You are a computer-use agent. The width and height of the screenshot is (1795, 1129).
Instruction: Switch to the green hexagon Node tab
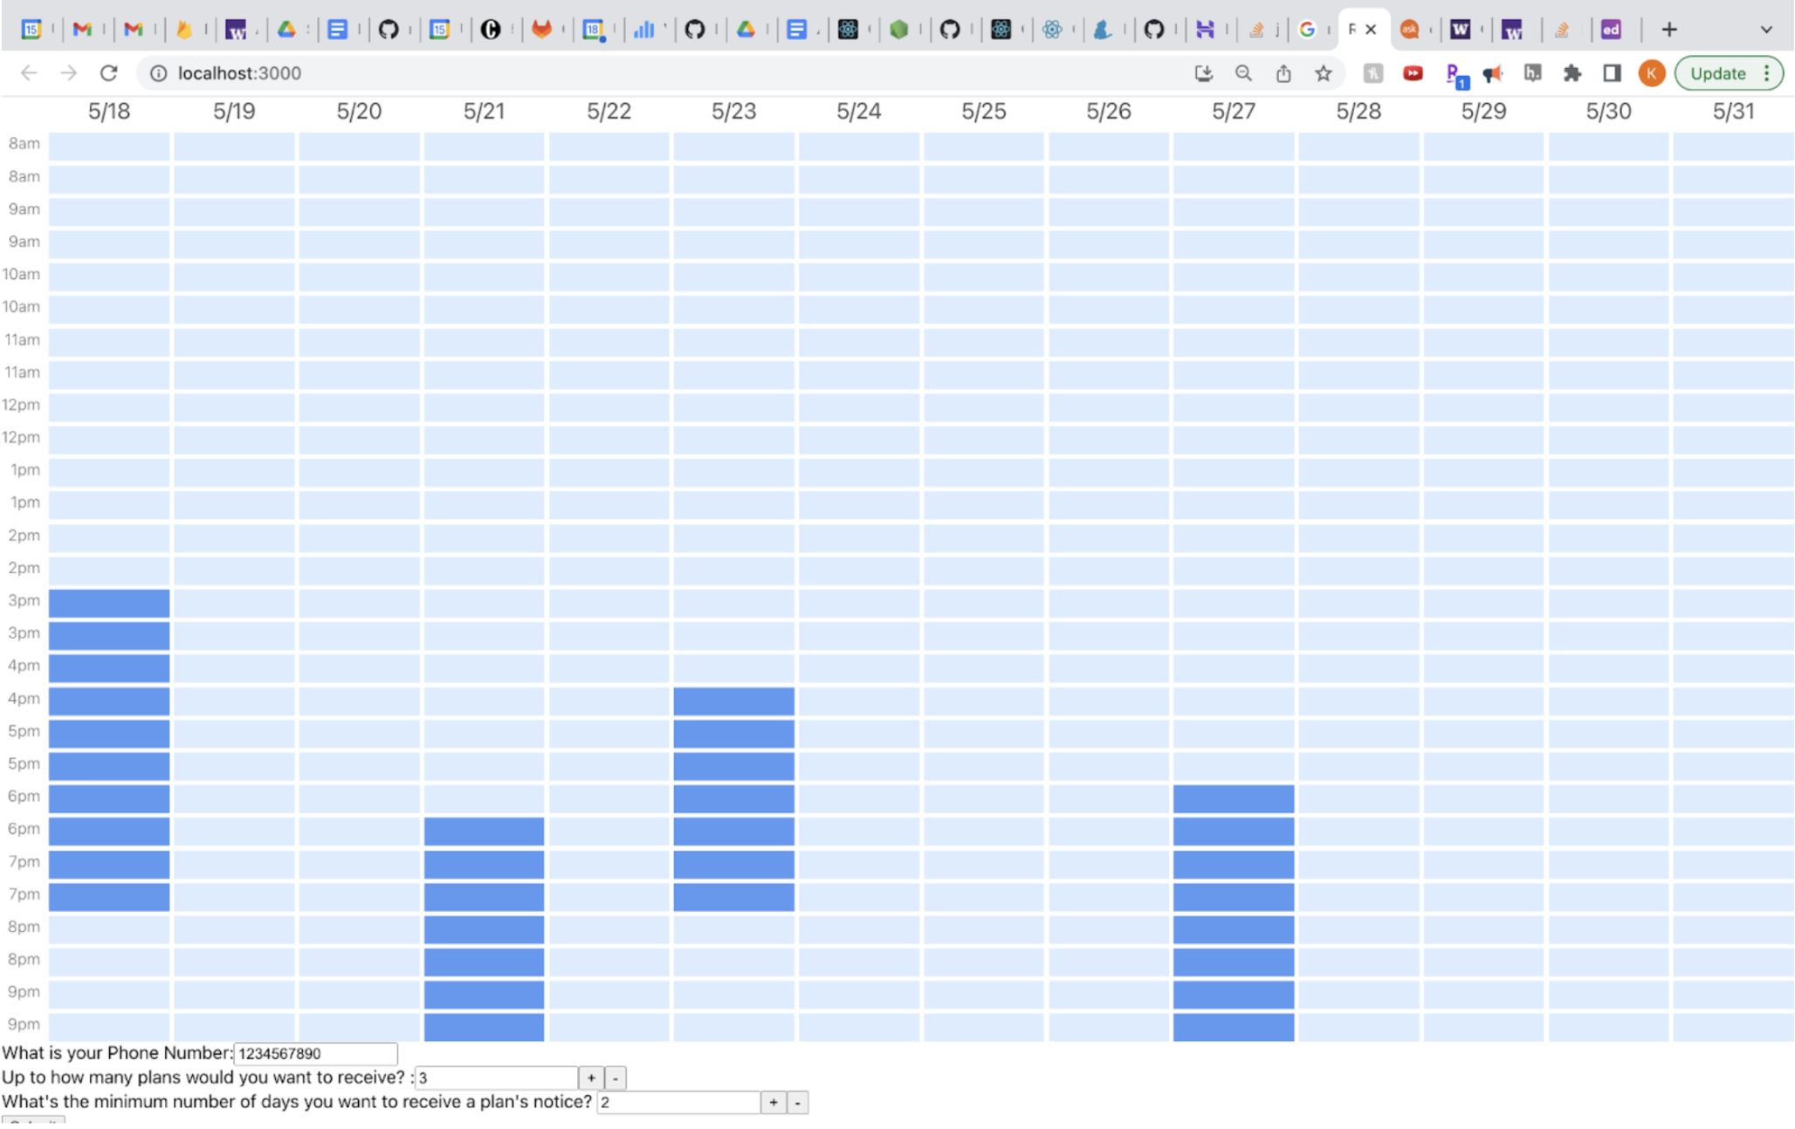pos(899,30)
